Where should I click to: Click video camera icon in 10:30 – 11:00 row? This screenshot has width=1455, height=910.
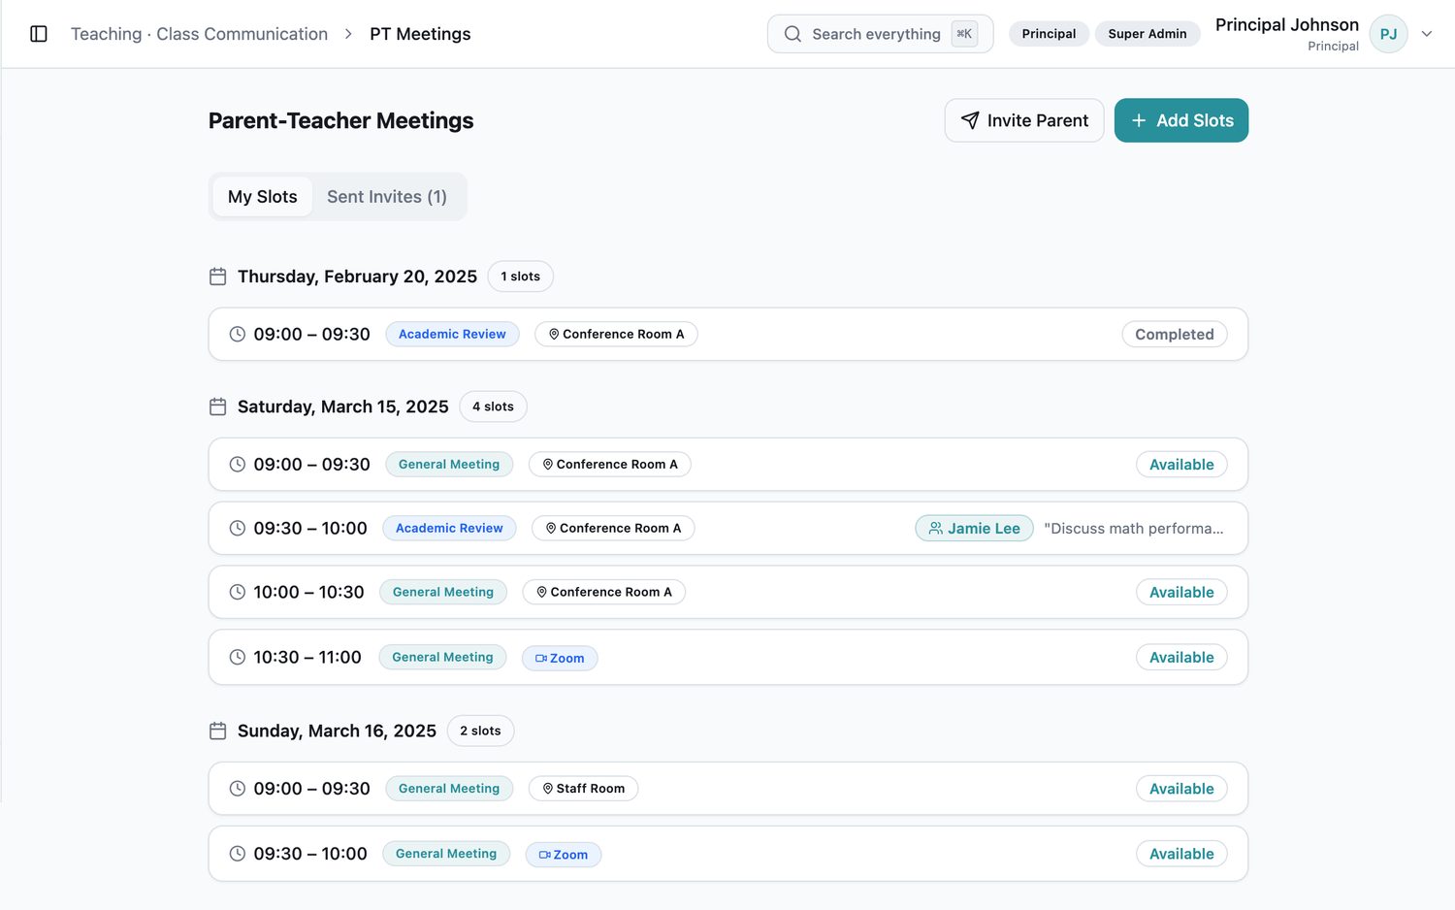coord(541,658)
